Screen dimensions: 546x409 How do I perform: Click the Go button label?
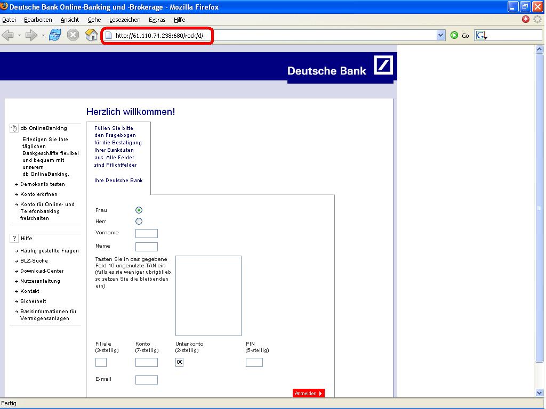tap(465, 36)
